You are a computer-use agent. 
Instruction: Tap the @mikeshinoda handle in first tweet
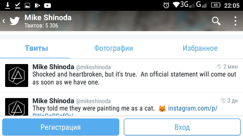tap(93, 67)
